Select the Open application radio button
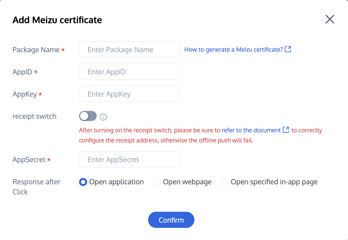This screenshot has height=240, width=348. click(x=83, y=182)
